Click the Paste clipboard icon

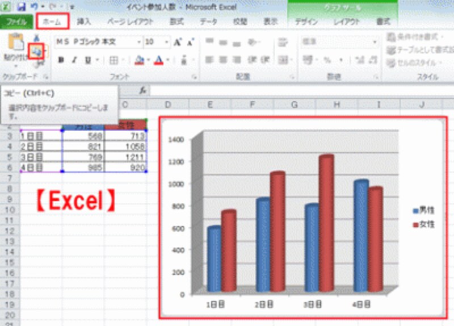point(16,42)
